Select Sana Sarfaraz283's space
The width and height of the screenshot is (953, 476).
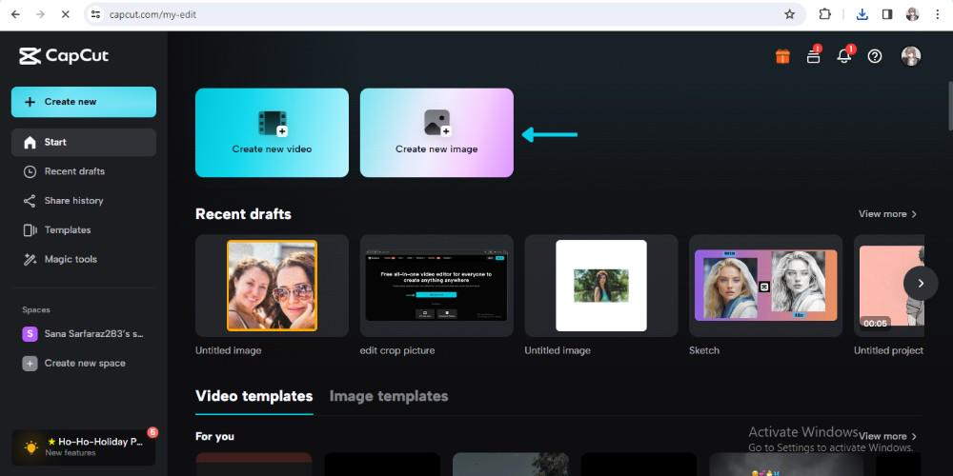pyautogui.click(x=83, y=334)
